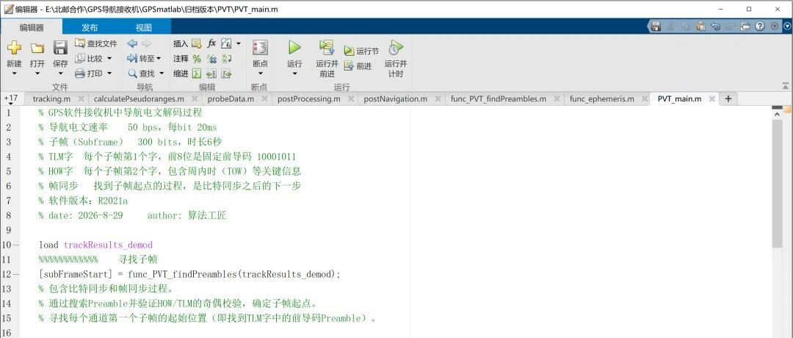Create a new file with the 新建 plus icon
793x338 pixels.
(x=14, y=48)
